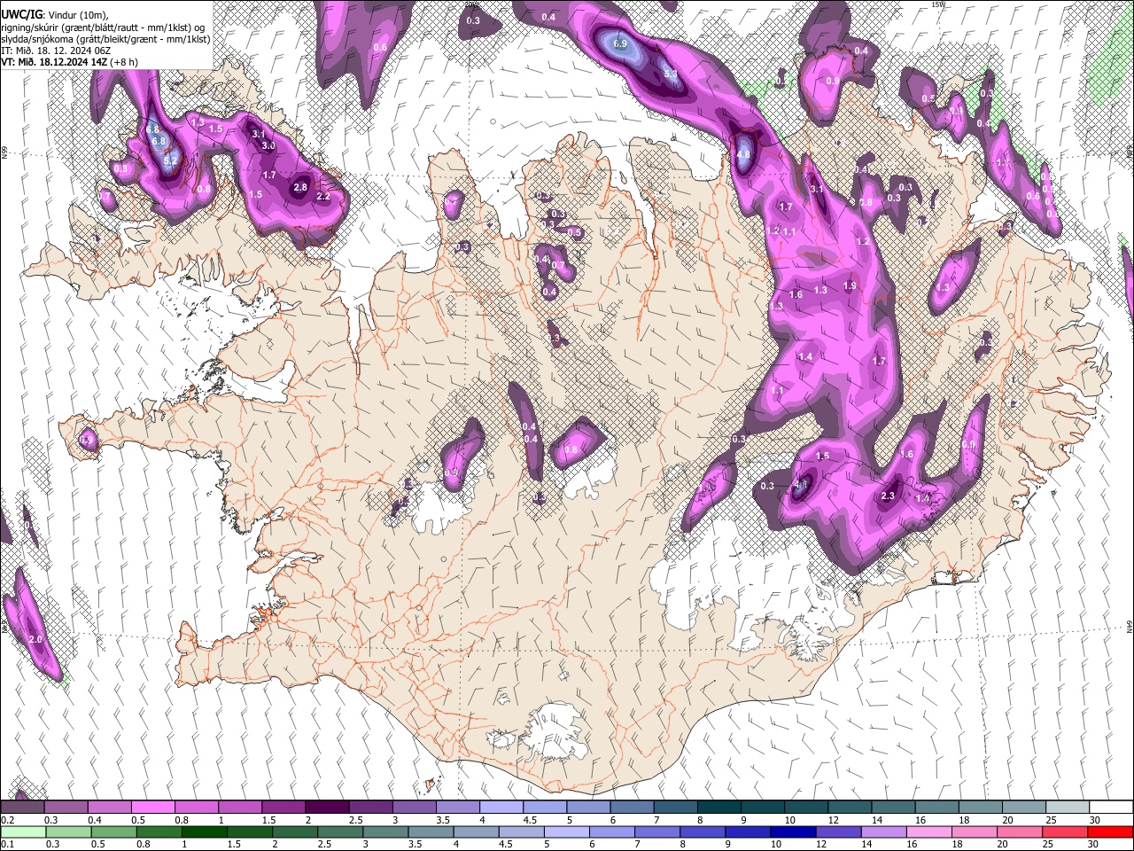
Task: Click the 1.9 precipitation value in the northeast
Action: coord(850,285)
